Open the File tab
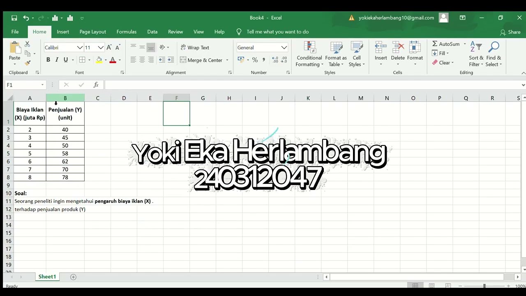 pyautogui.click(x=15, y=32)
